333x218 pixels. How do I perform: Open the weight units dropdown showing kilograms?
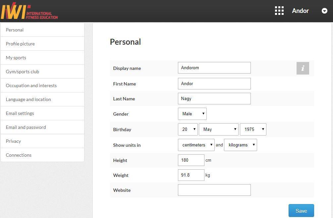point(241,145)
